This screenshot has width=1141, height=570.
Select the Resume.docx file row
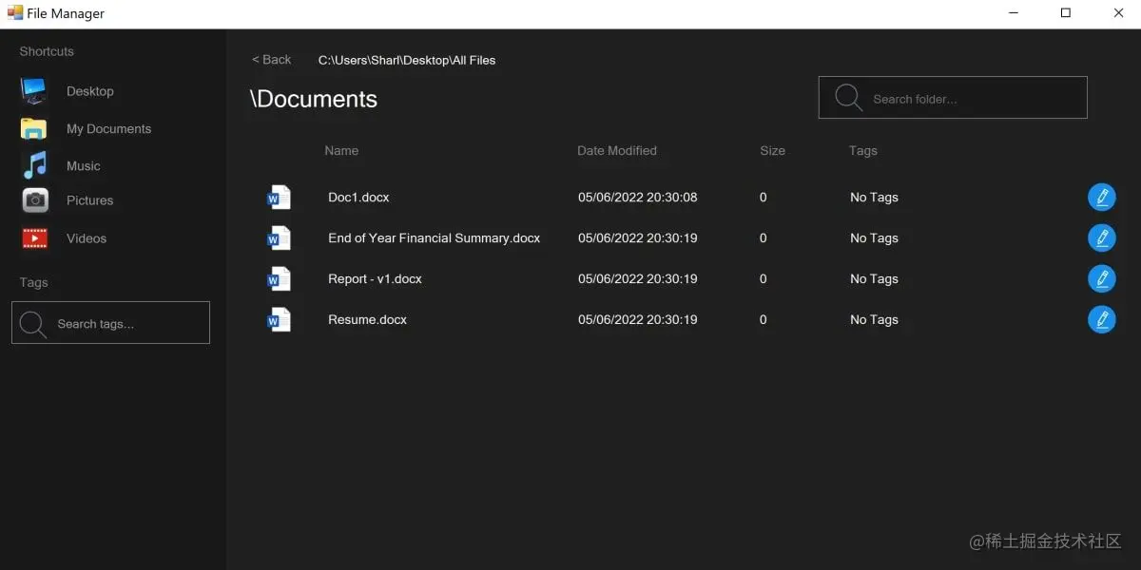pyautogui.click(x=368, y=319)
